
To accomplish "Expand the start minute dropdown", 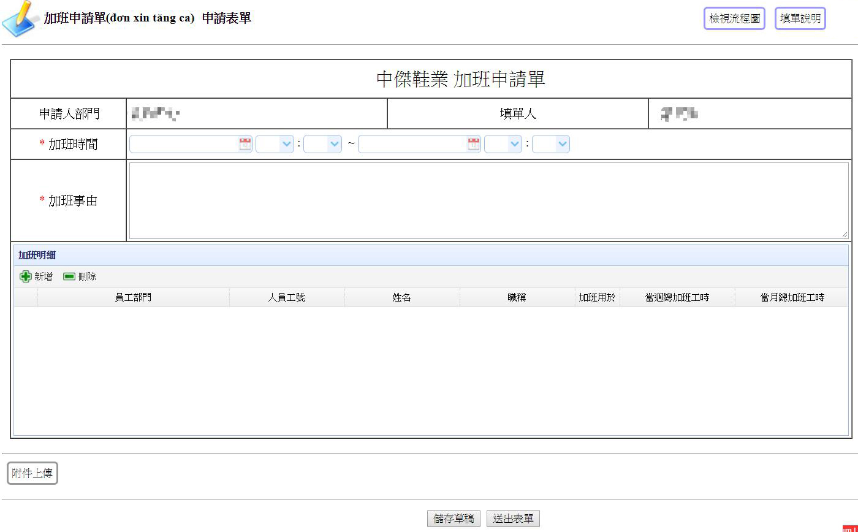I will pyautogui.click(x=322, y=144).
